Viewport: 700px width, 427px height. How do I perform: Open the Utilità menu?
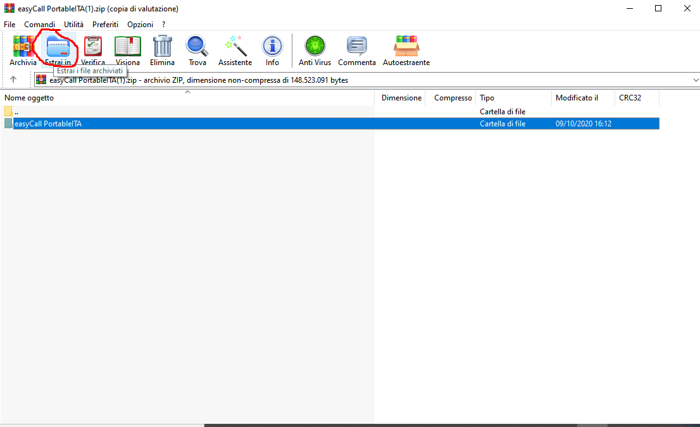[73, 25]
